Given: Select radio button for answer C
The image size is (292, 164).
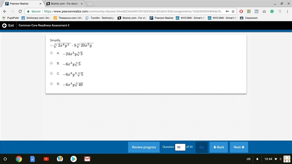Looking at the screenshot, I should coord(51,74).
